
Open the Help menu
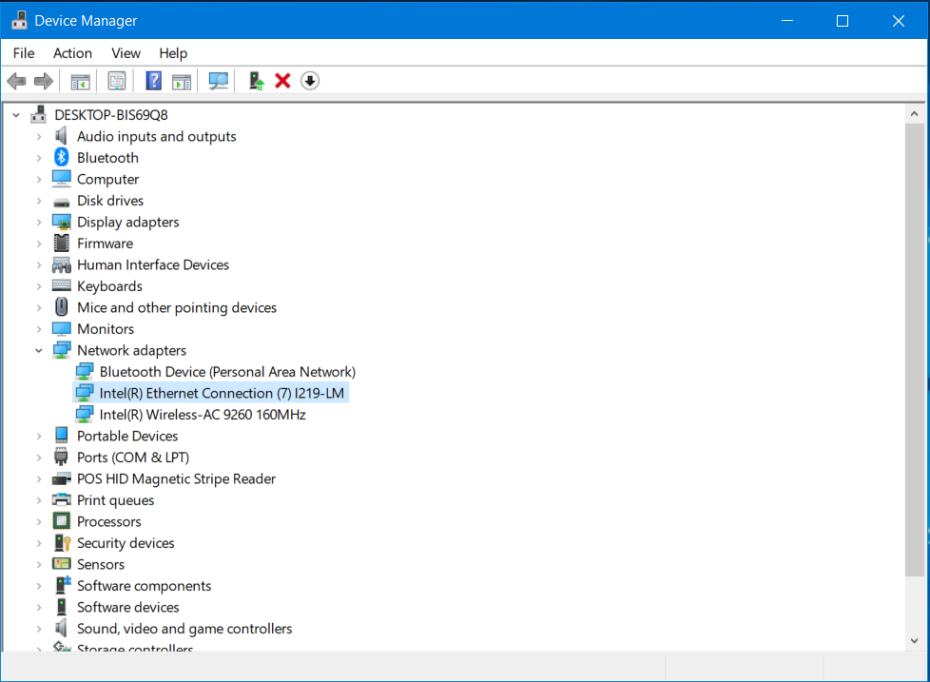pos(173,53)
